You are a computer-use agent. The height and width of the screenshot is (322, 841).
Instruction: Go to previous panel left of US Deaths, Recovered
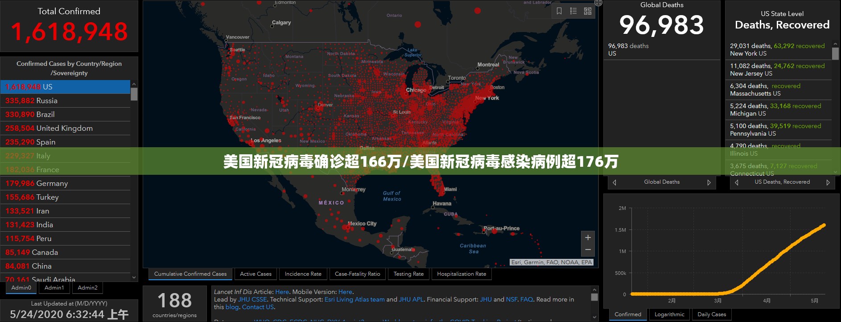[x=737, y=182]
